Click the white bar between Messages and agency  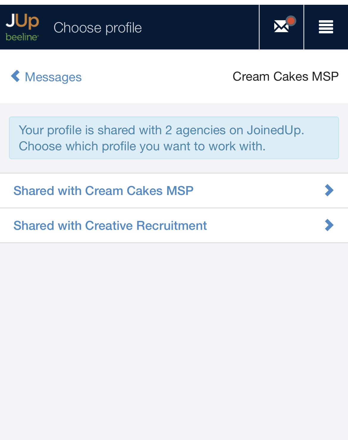click(158, 77)
